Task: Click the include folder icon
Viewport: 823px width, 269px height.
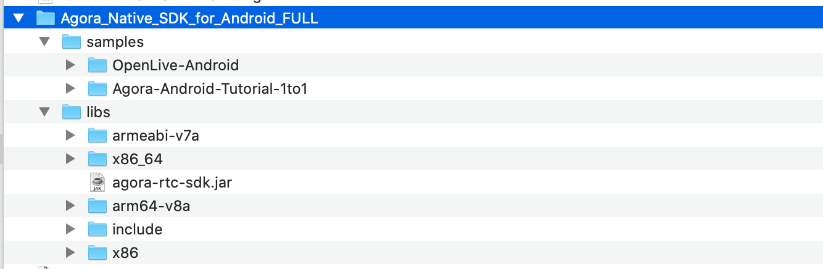Action: [x=97, y=229]
